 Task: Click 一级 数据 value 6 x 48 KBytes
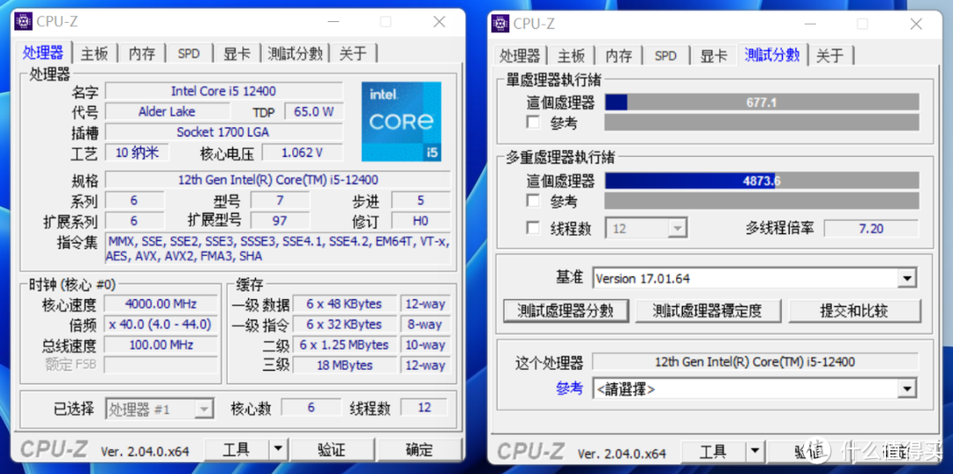[344, 304]
